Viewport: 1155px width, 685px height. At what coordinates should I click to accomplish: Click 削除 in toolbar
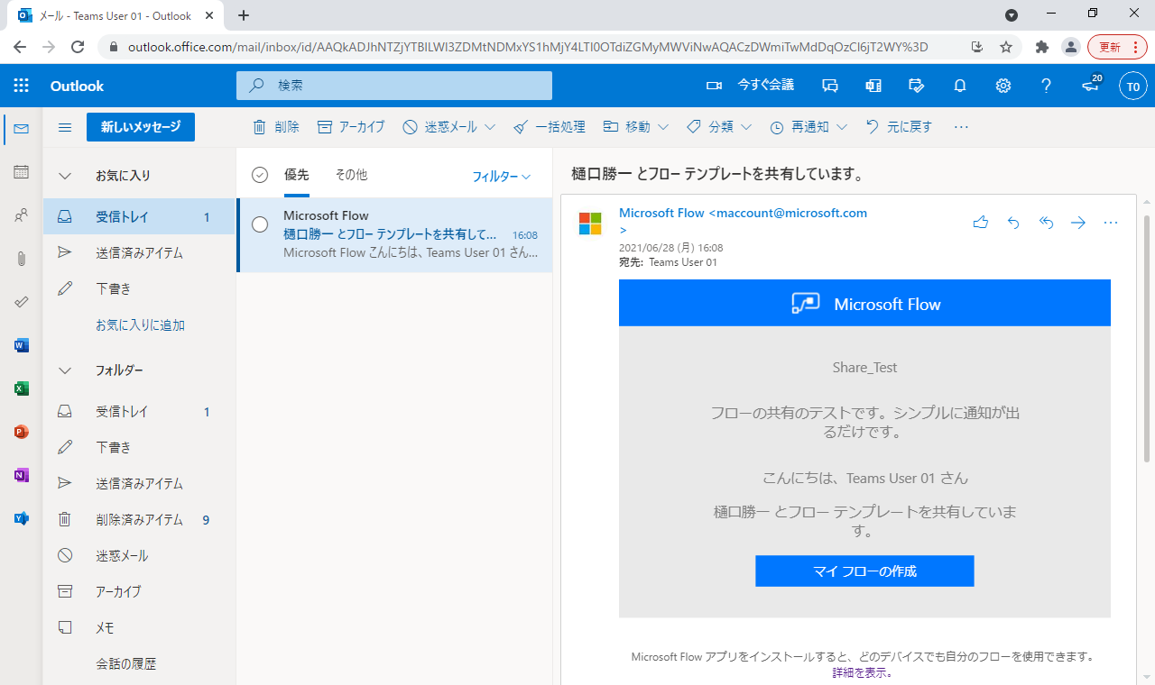(276, 127)
